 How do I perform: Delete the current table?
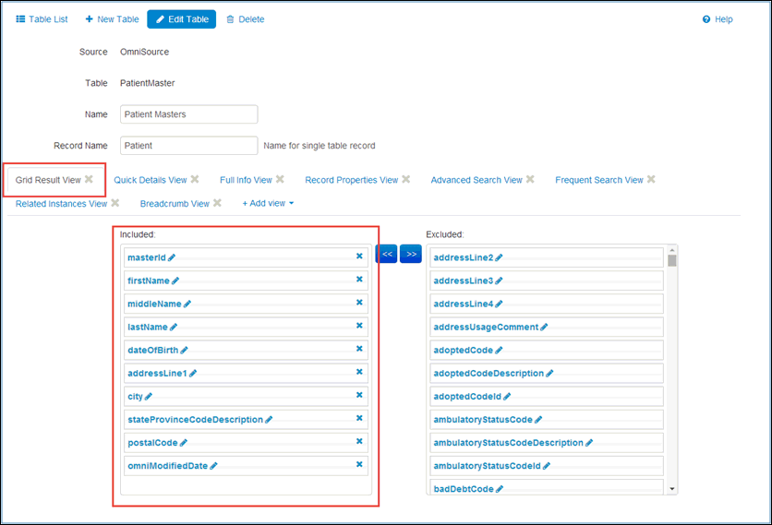245,19
